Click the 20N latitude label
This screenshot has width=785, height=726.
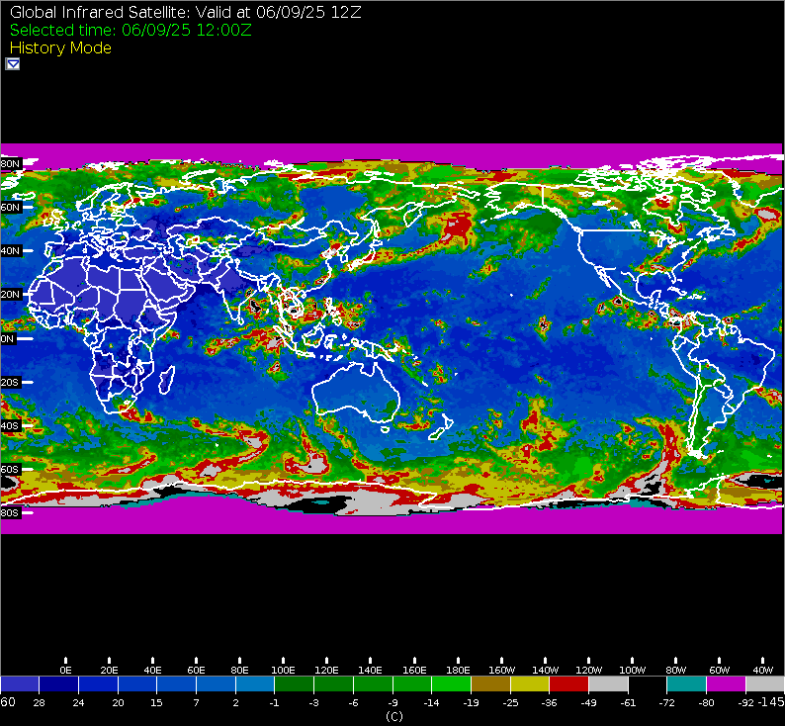[x=10, y=295]
